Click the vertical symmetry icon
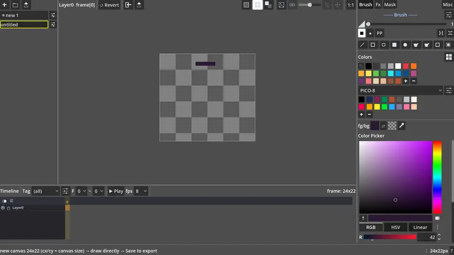Viewport: 454px width, 255px height. point(450,33)
